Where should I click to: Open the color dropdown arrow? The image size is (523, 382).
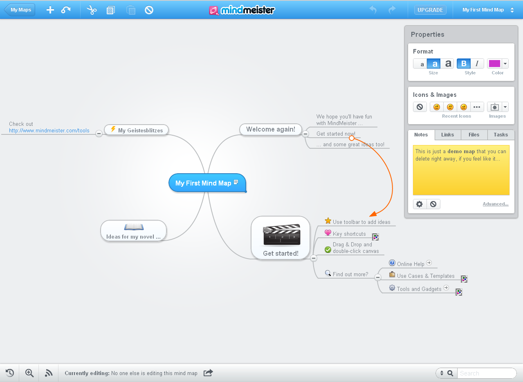click(505, 64)
